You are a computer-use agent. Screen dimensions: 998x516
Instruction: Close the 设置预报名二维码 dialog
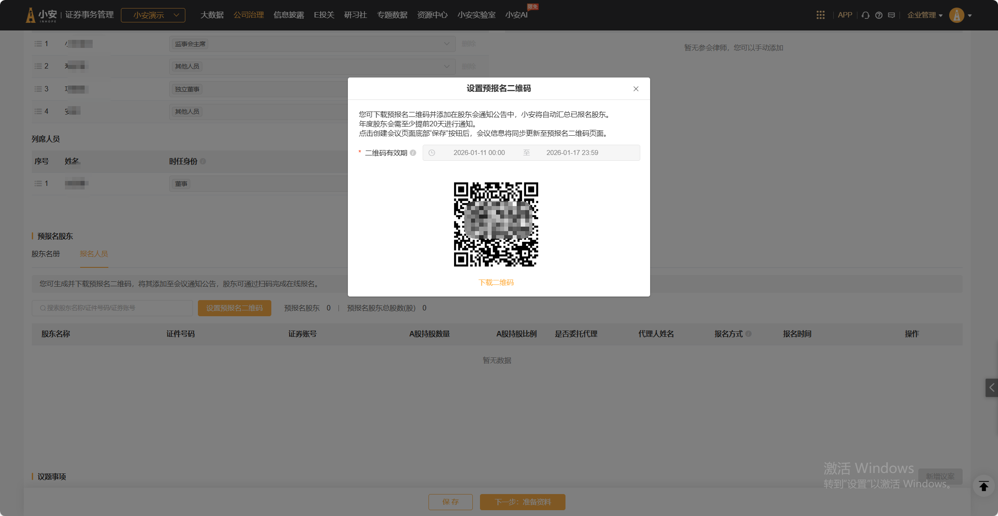[x=636, y=89]
